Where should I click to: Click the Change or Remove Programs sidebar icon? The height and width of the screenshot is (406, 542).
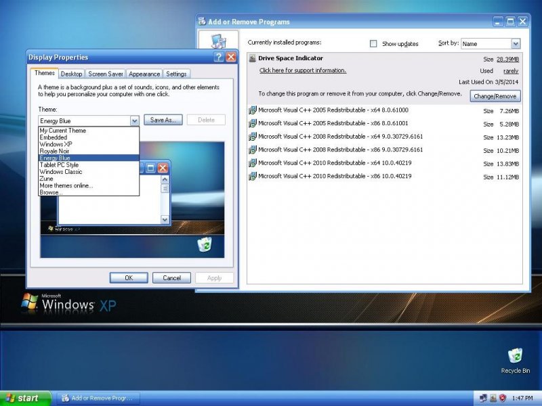click(218, 41)
